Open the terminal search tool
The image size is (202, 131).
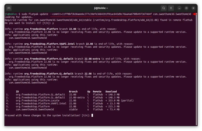tap(164, 8)
